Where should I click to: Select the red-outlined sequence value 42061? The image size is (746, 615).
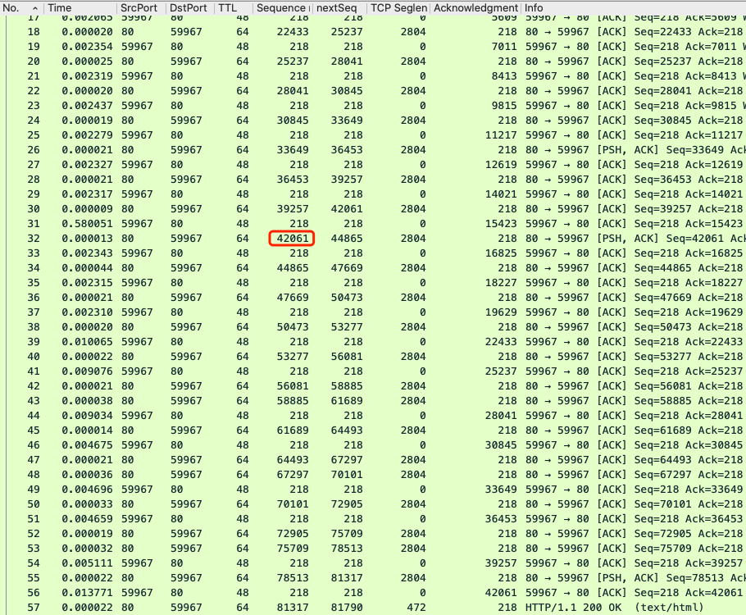coord(291,239)
